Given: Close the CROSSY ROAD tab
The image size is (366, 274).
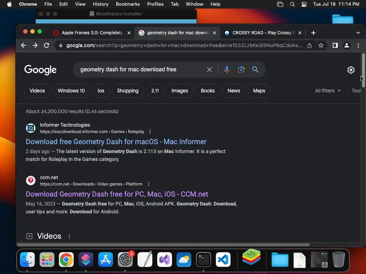Looking at the screenshot, I should click(300, 33).
